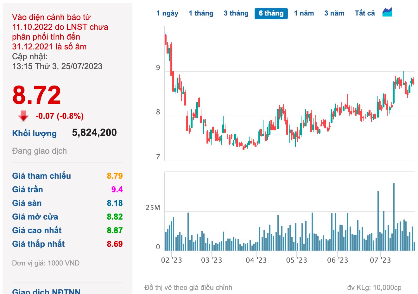
Task: Click the Giá cao nhất label
Action: click(37, 230)
